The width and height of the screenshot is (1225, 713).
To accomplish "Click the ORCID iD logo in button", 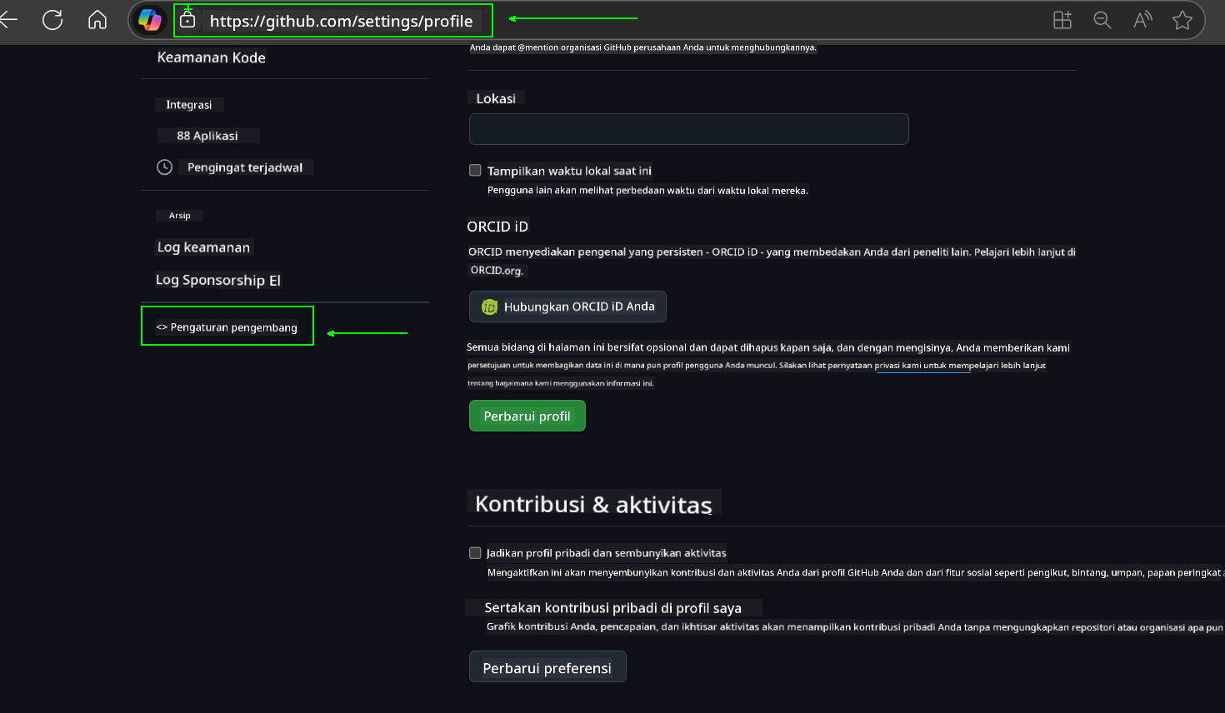I will [x=489, y=307].
